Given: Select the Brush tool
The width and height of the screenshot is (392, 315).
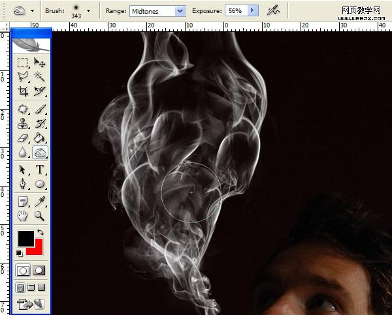Looking at the screenshot, I should 39,110.
